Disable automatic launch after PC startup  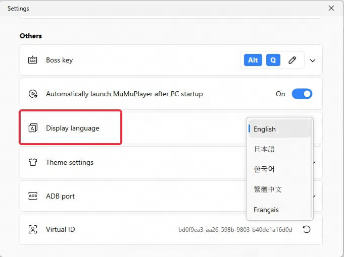302,94
